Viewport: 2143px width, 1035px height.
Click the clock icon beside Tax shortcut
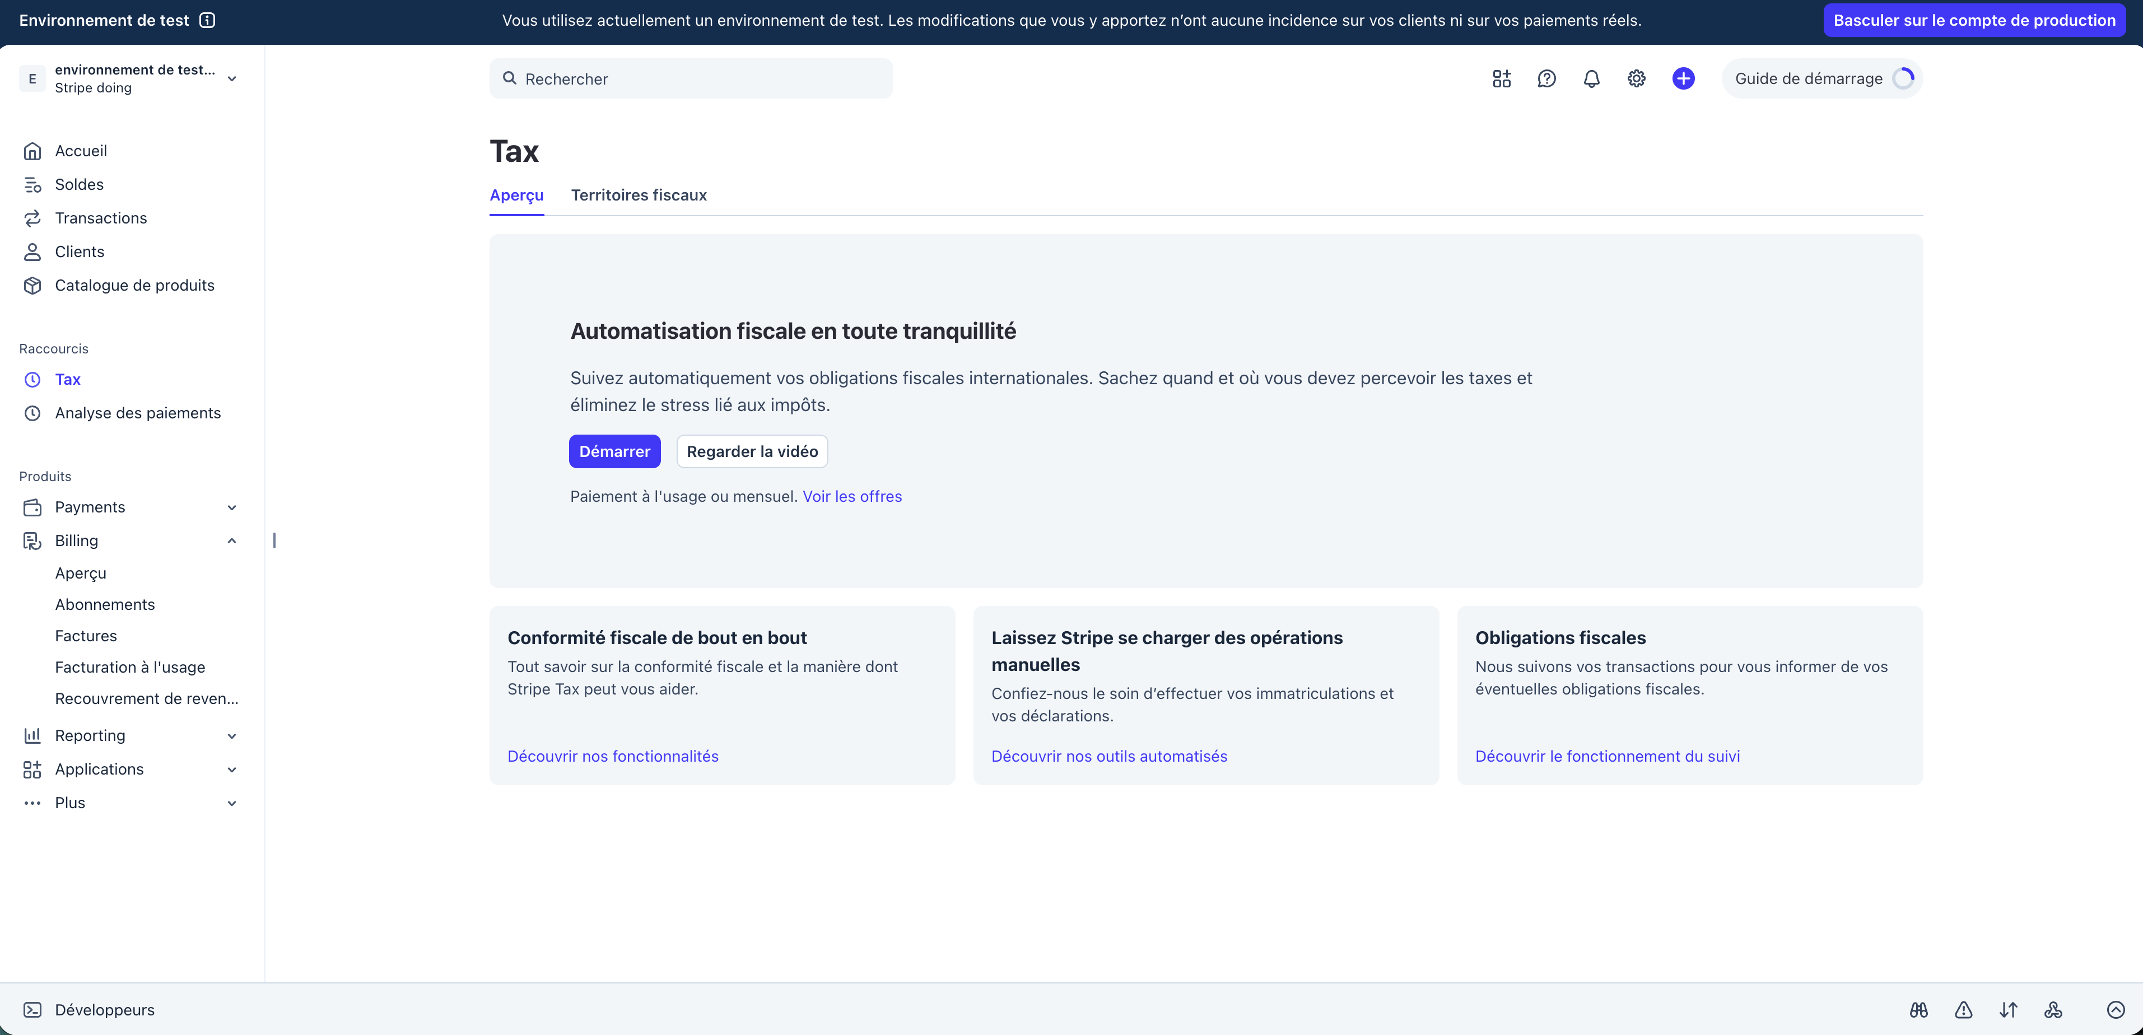click(32, 379)
